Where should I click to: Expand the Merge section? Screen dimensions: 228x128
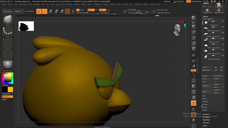pyautogui.click(x=204, y=99)
